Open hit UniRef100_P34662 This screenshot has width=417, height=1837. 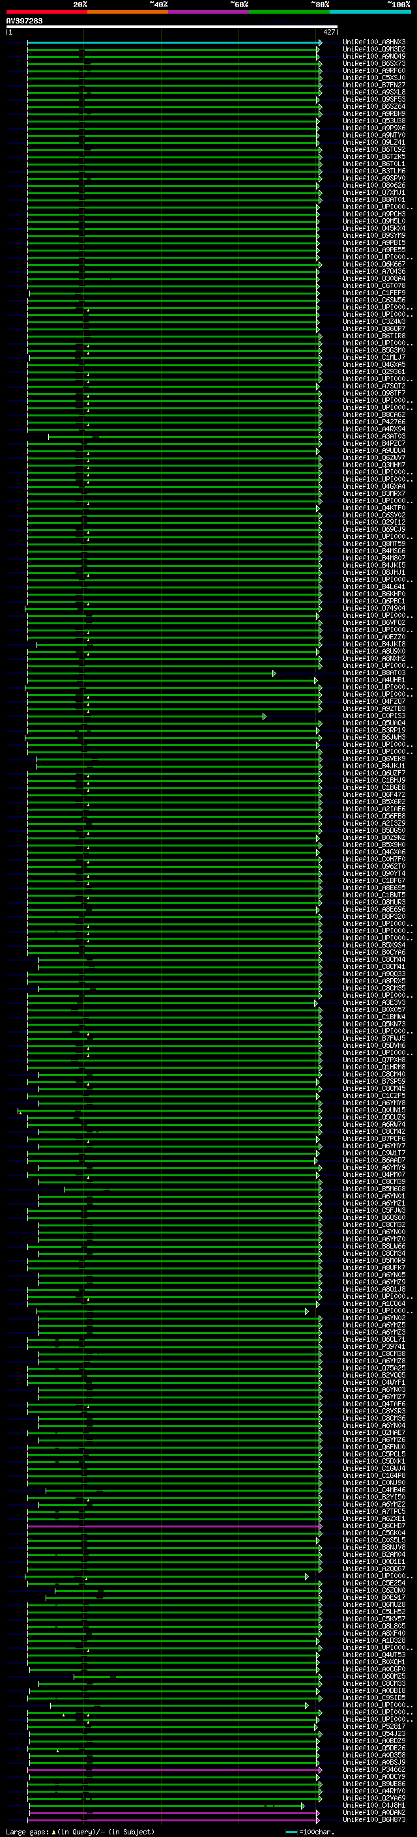(x=374, y=1770)
